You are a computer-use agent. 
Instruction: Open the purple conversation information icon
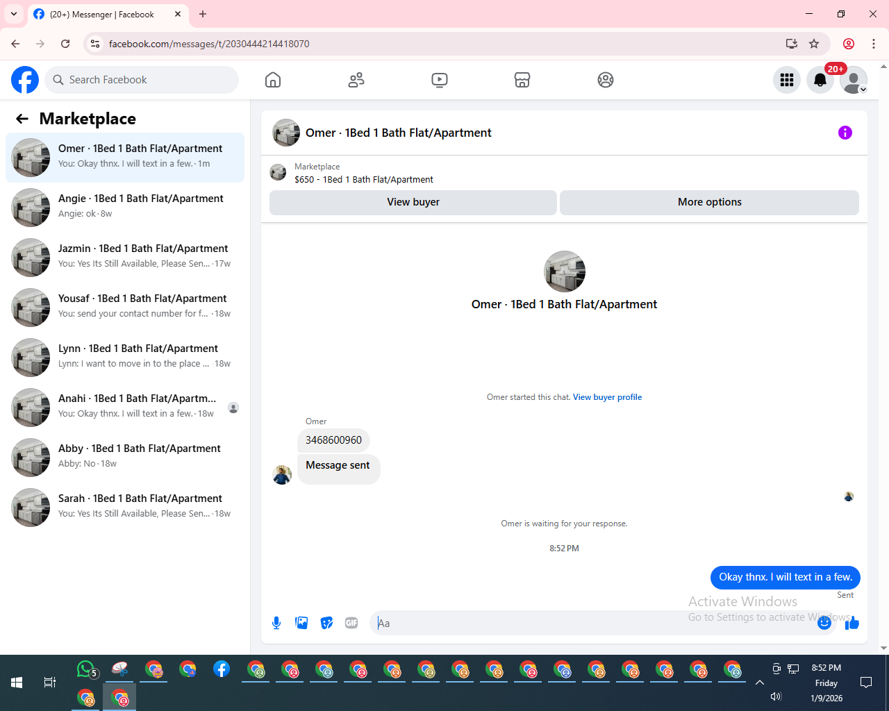tap(845, 133)
